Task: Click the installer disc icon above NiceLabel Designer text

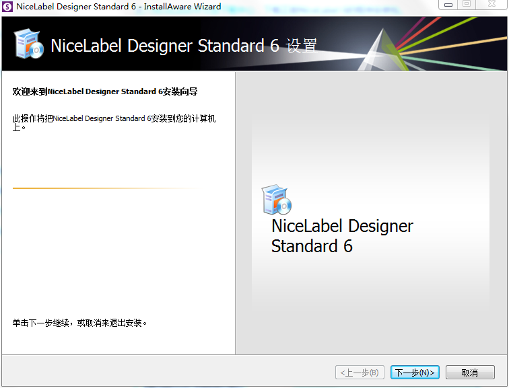Action: point(277,200)
